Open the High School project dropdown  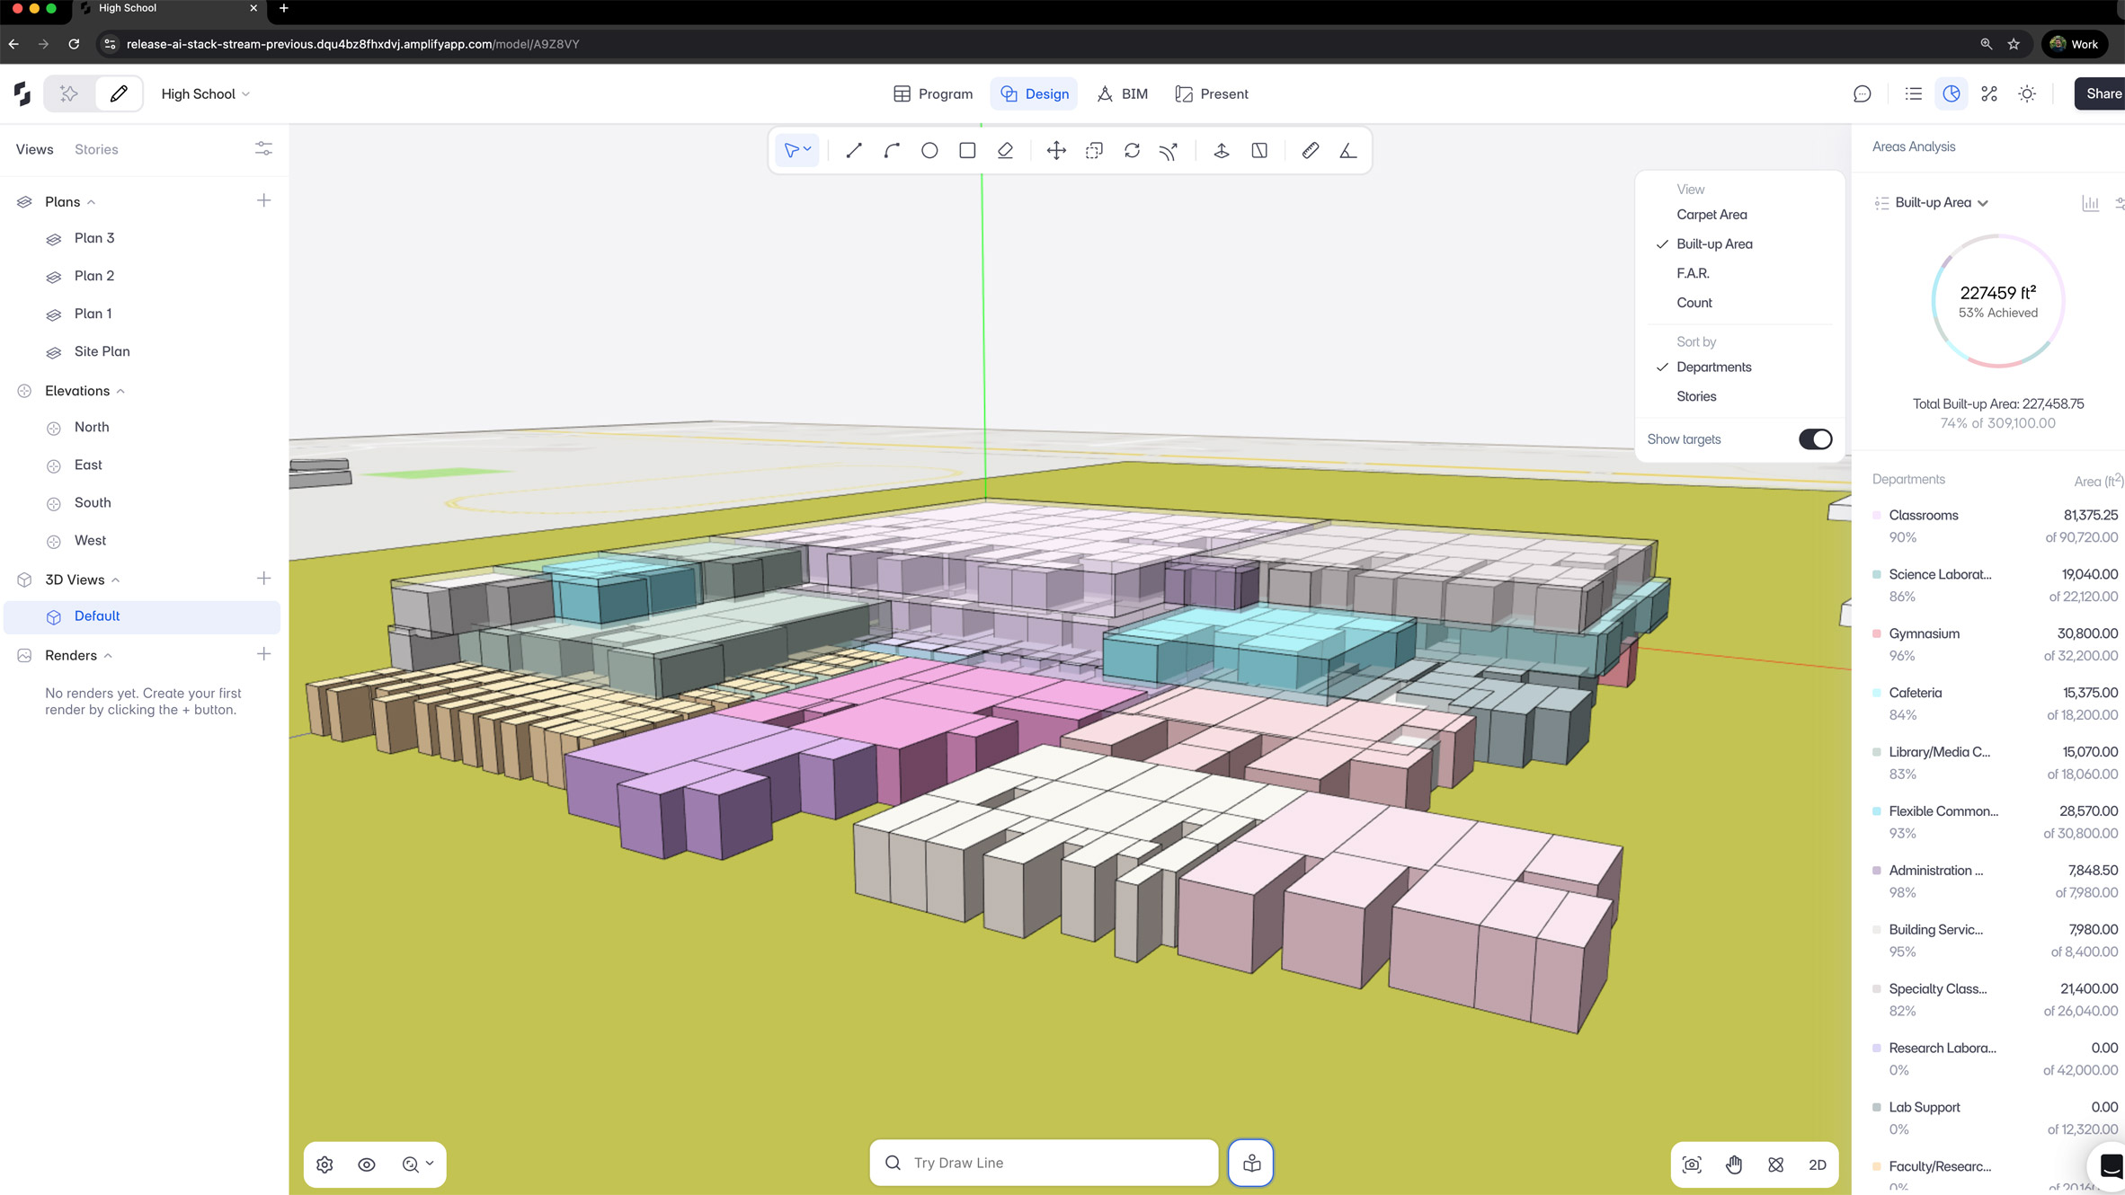click(206, 94)
